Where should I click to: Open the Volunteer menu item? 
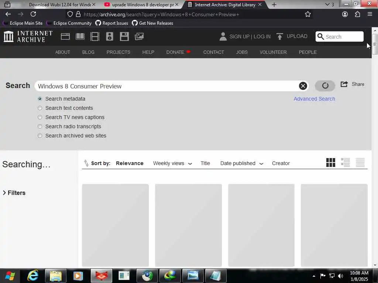click(273, 52)
